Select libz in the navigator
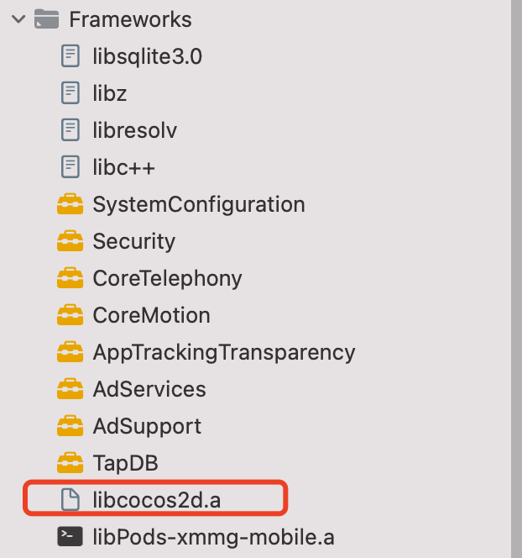This screenshot has width=522, height=558. tap(110, 93)
